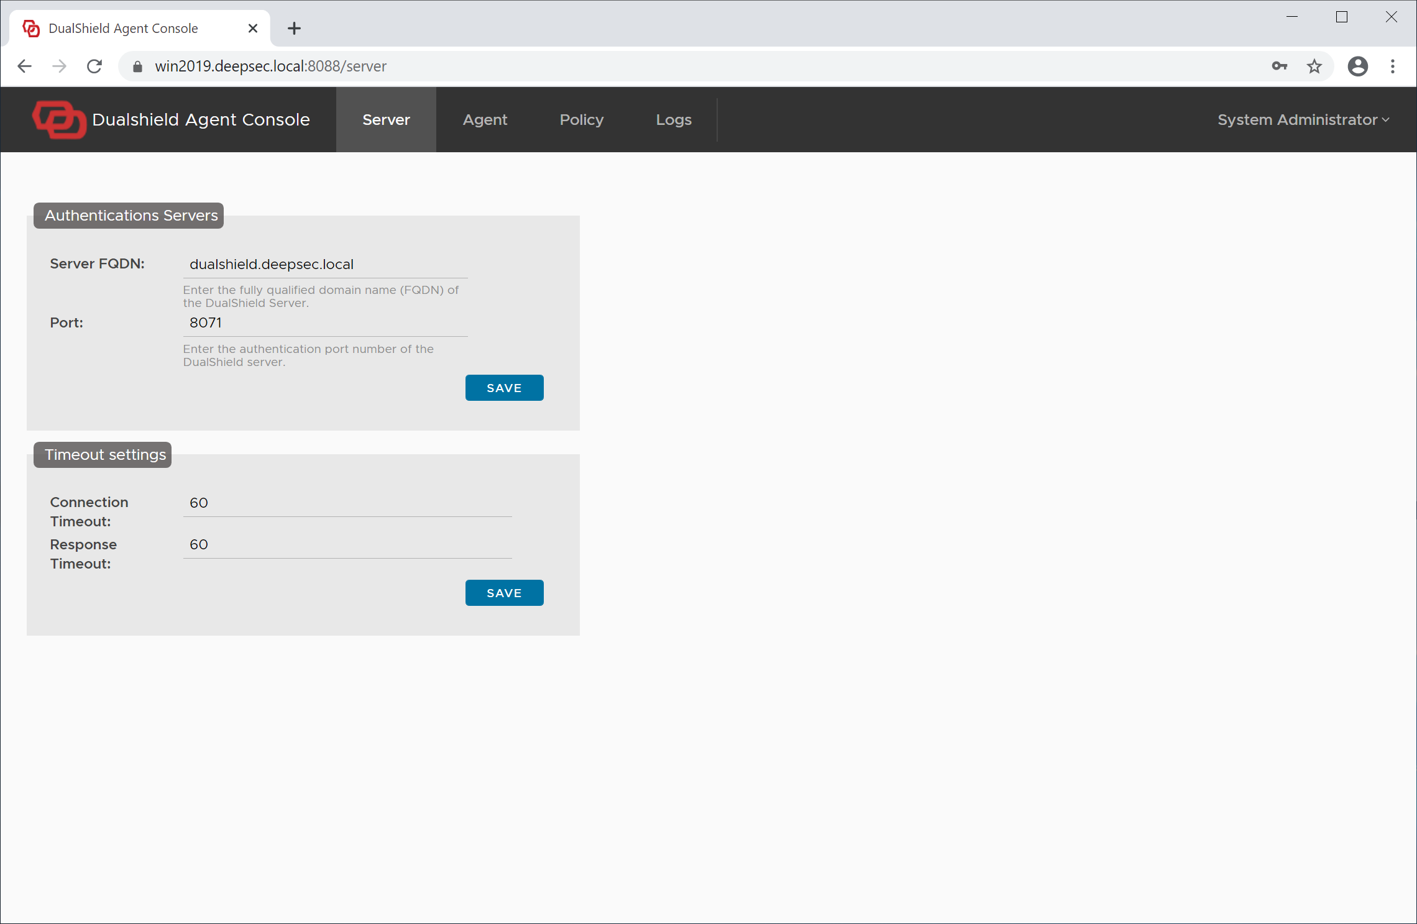
Task: Click the browser back arrow
Action: [x=25, y=66]
